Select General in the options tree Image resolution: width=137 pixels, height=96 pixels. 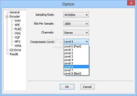point(15,12)
